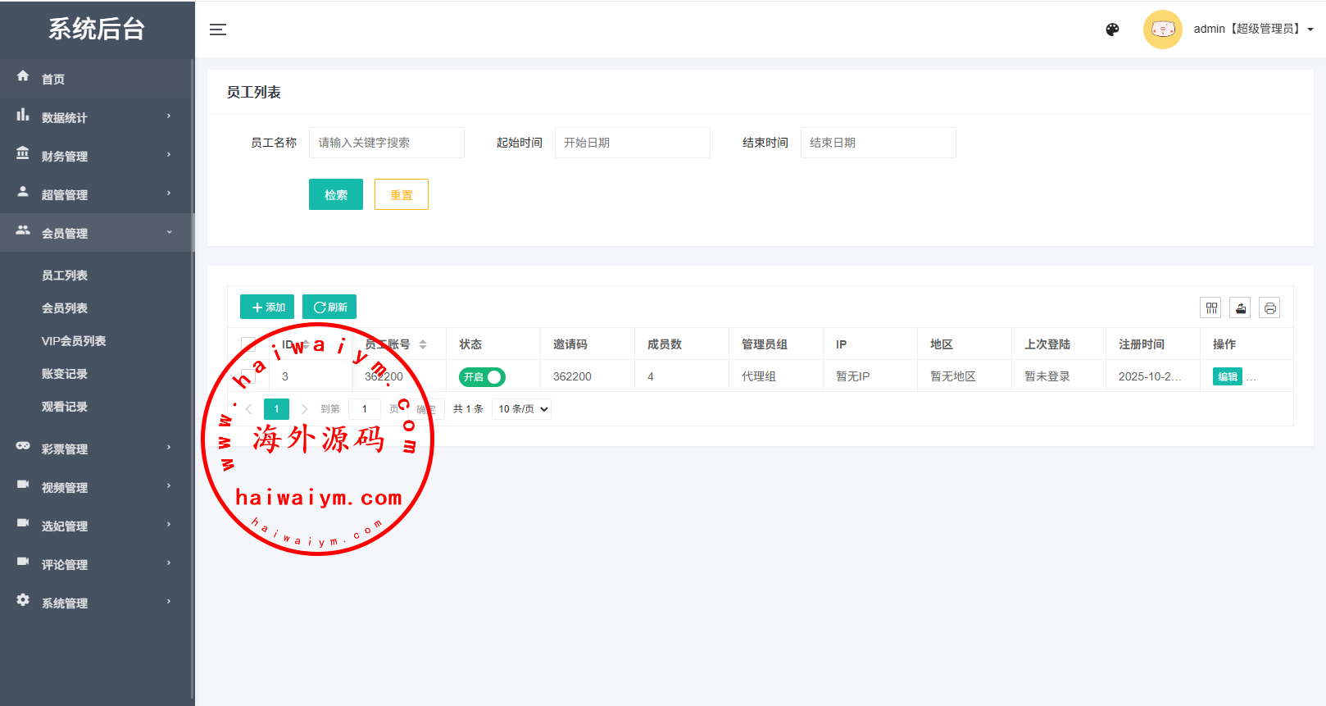
Task: Open the theme color palette icon
Action: 1112,30
